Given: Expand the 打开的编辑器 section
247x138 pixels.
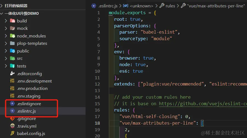Looking at the screenshot, I should pyautogui.click(x=1, y=6).
